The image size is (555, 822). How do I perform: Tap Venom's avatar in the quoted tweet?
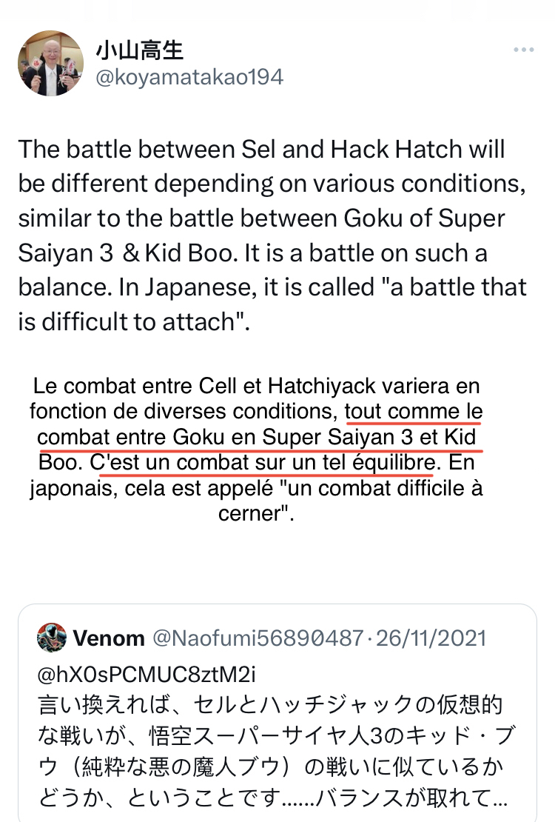tap(53, 638)
